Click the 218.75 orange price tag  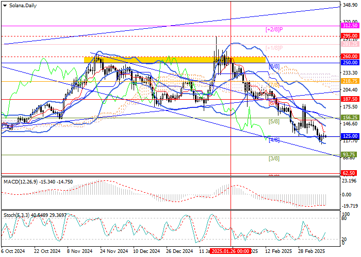pyautogui.click(x=350, y=81)
